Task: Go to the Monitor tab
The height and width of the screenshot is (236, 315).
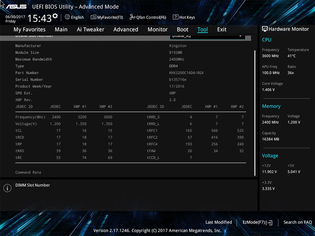Action: [x=157, y=30]
